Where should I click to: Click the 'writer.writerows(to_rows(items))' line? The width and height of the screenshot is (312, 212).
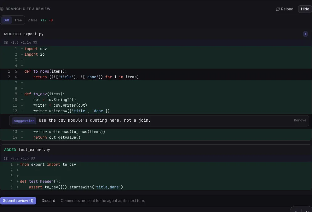(x=156, y=132)
